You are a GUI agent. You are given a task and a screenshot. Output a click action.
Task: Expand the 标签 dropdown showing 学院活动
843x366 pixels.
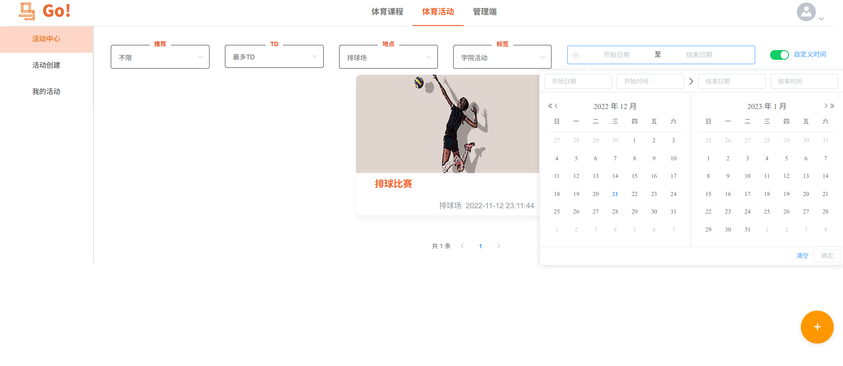[502, 57]
